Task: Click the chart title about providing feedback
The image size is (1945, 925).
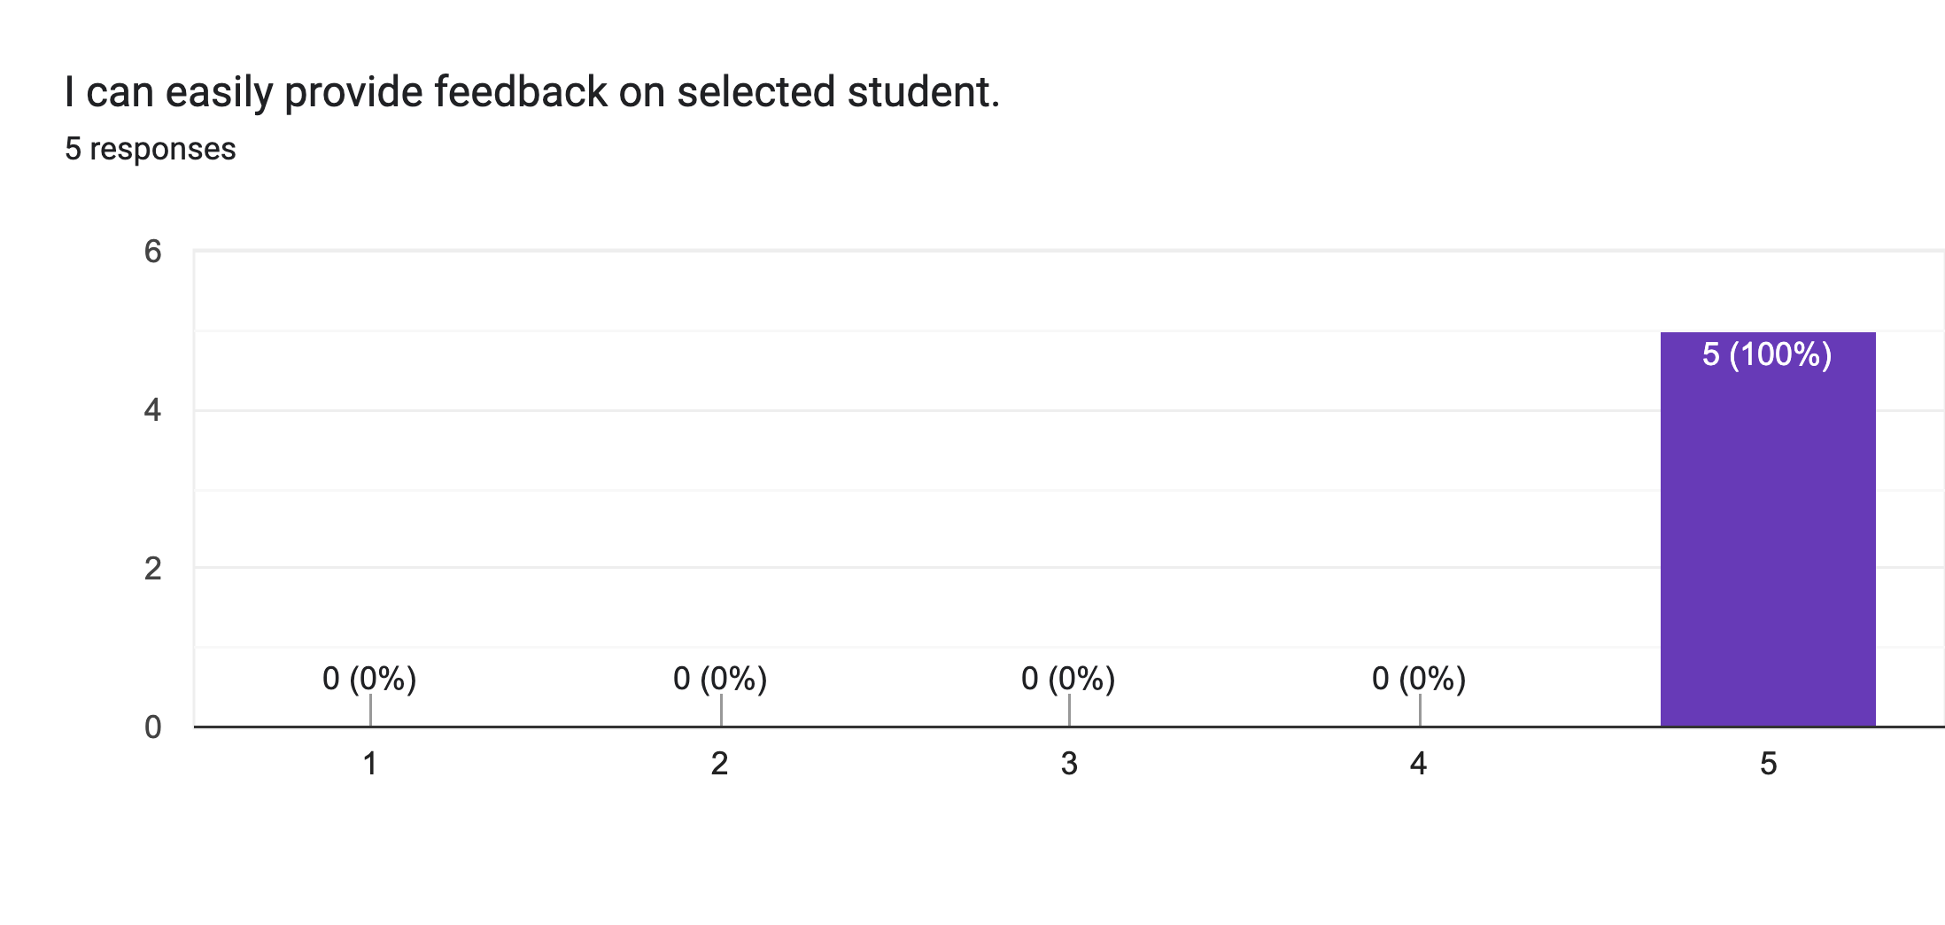Action: (532, 92)
